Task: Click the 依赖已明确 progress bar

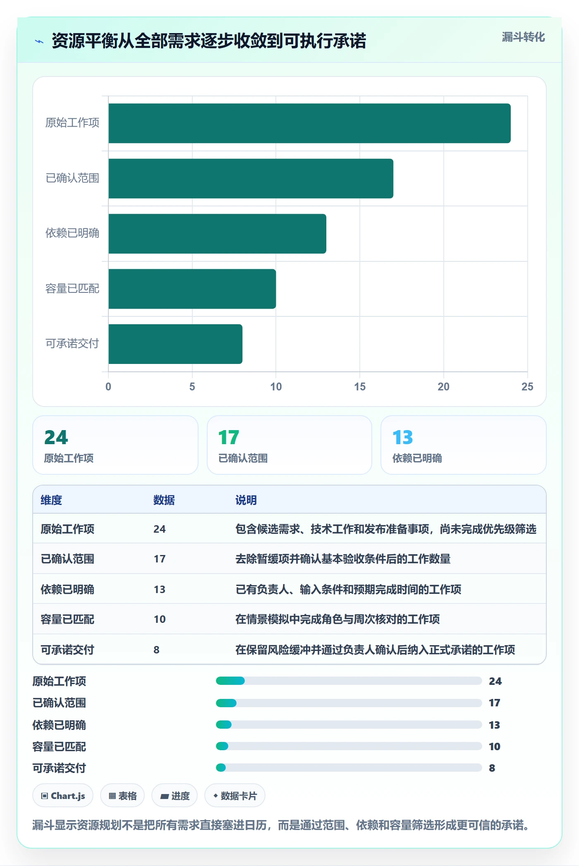Action: [x=349, y=725]
